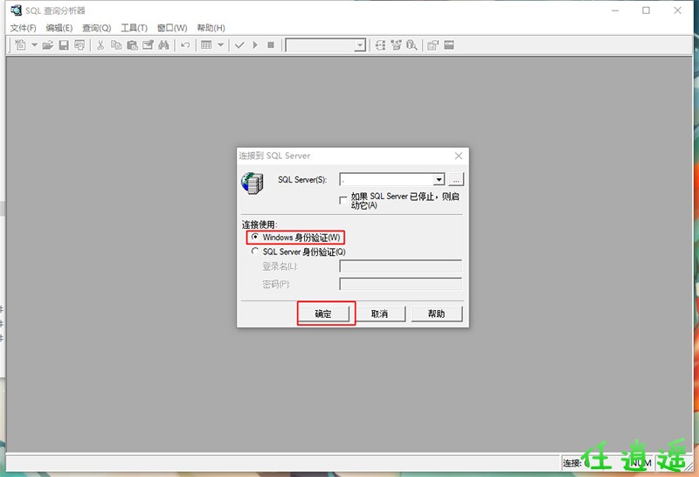Screen dimensions: 699x477
Task: Click the Open file toolbar icon
Action: pos(48,45)
